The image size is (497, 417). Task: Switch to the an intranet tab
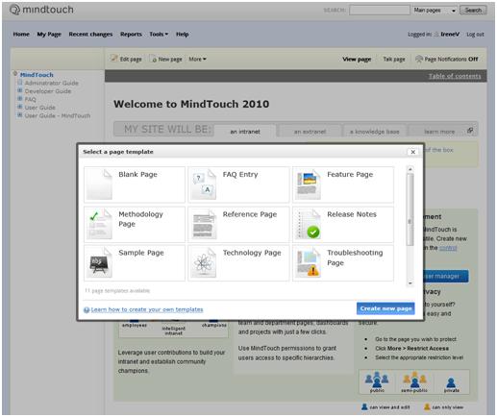[245, 132]
